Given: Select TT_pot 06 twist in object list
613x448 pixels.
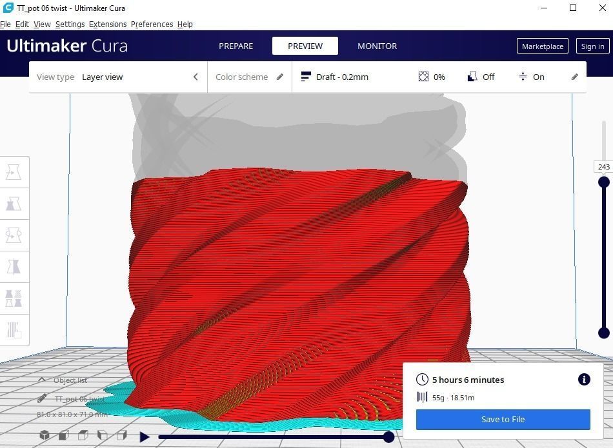Looking at the screenshot, I should tap(80, 399).
